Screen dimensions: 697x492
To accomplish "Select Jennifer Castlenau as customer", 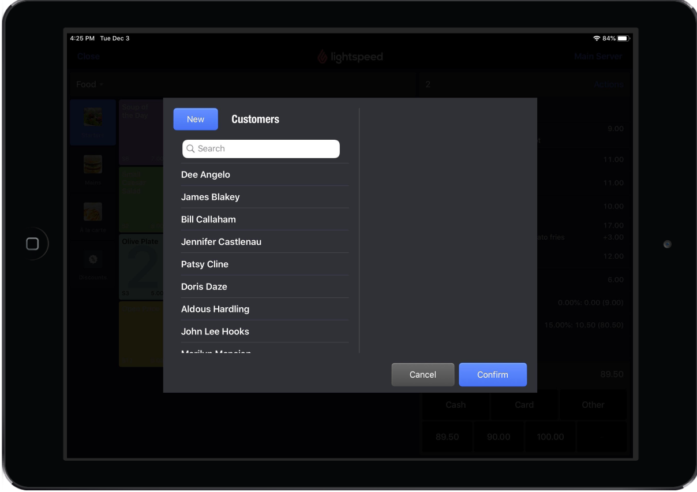I will 221,242.
